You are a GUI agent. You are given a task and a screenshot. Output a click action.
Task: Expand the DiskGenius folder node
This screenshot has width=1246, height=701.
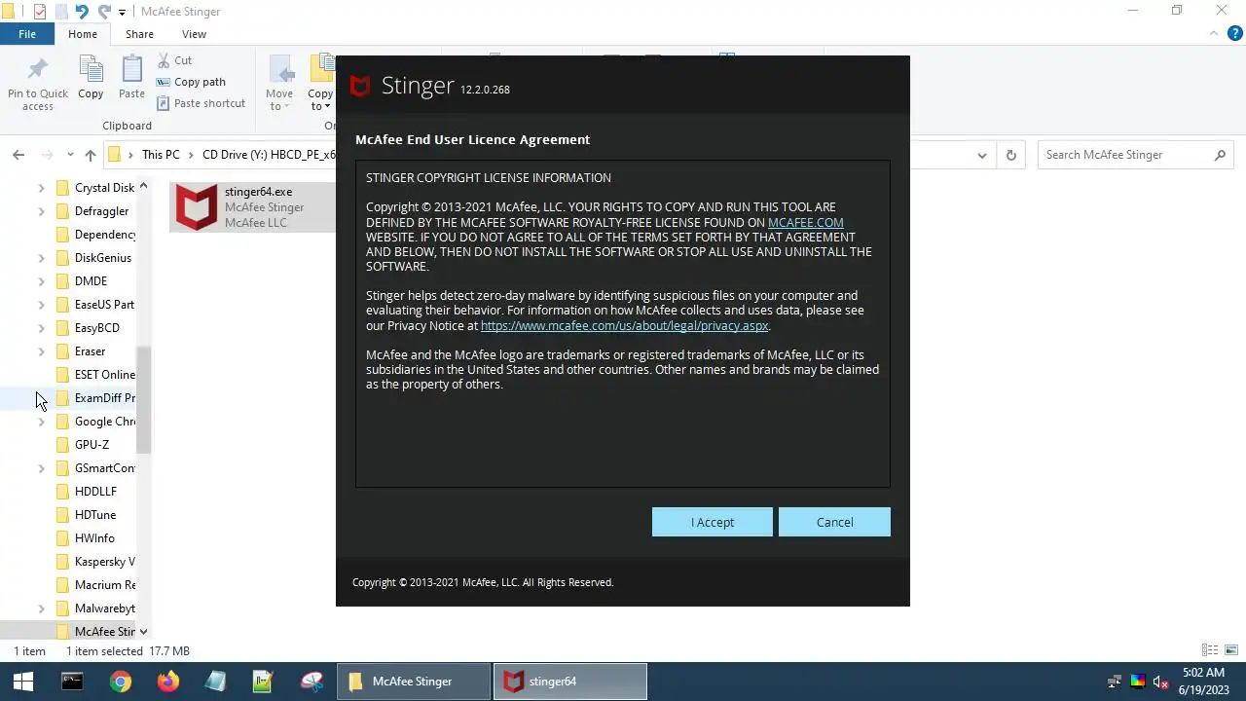[41, 258]
